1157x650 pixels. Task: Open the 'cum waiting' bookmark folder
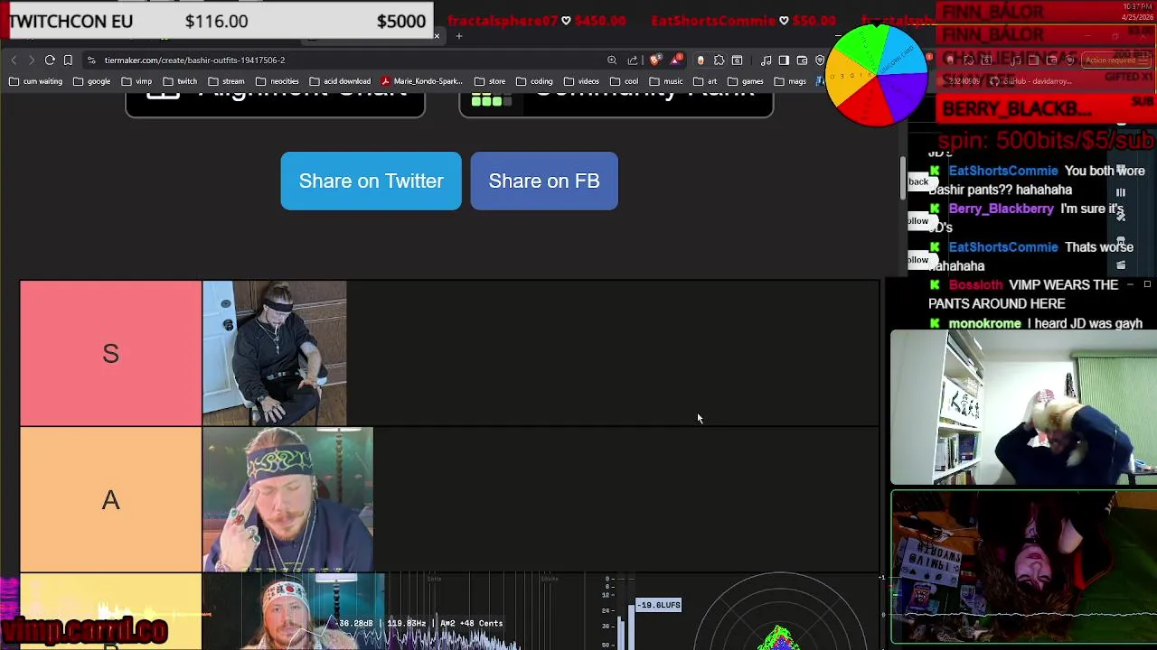35,81
